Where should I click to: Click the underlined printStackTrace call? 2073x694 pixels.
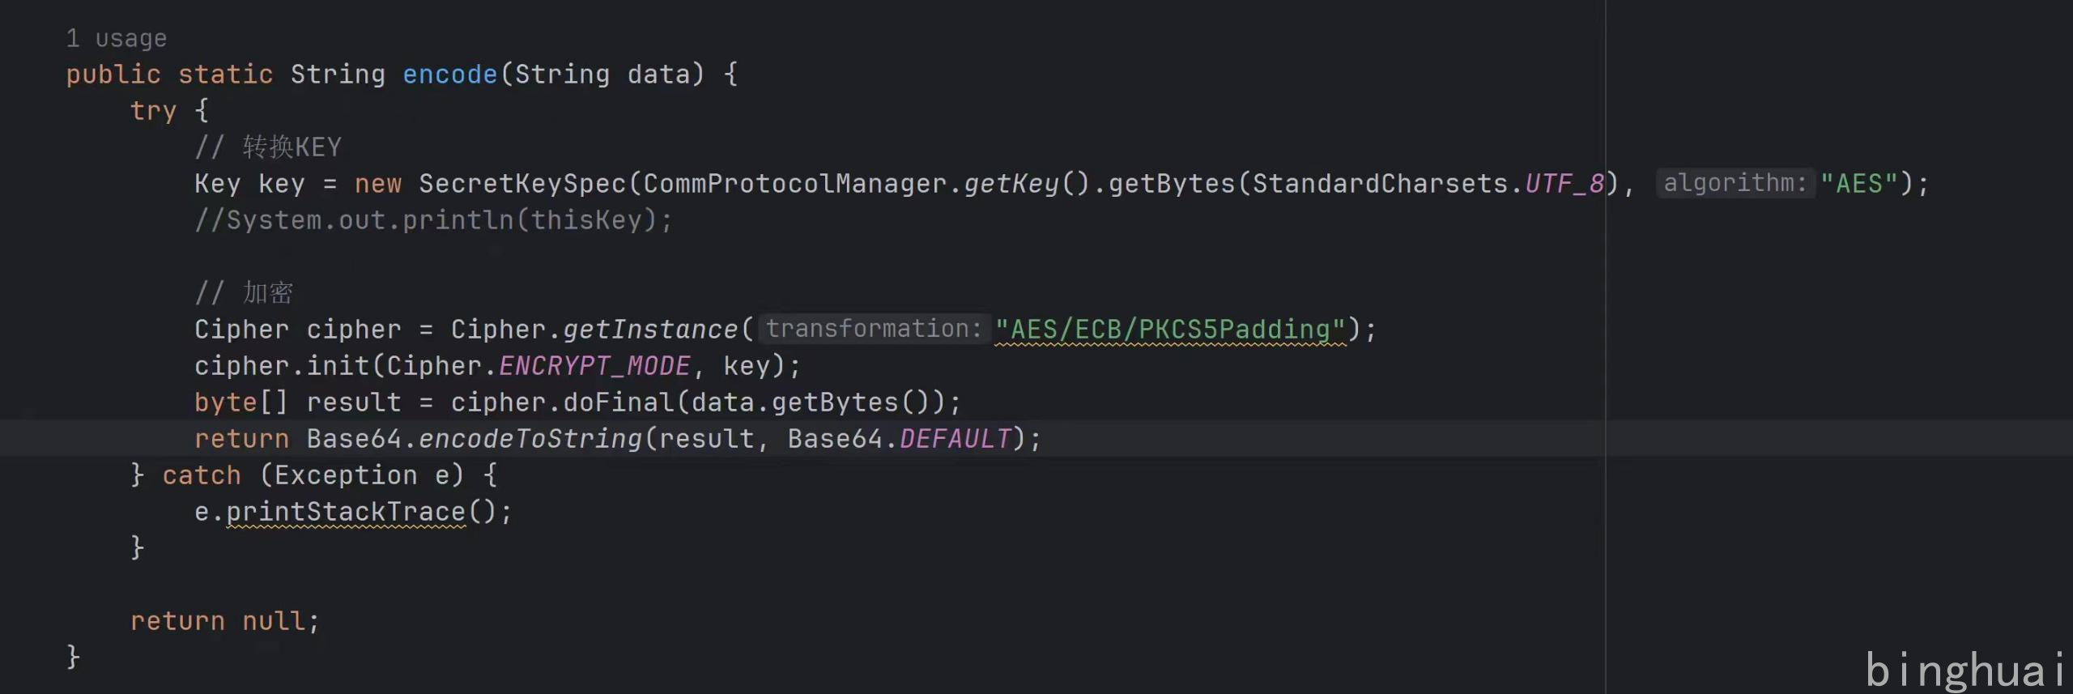pyautogui.click(x=346, y=512)
